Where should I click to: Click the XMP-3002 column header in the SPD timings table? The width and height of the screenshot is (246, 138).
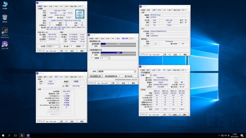182,91
